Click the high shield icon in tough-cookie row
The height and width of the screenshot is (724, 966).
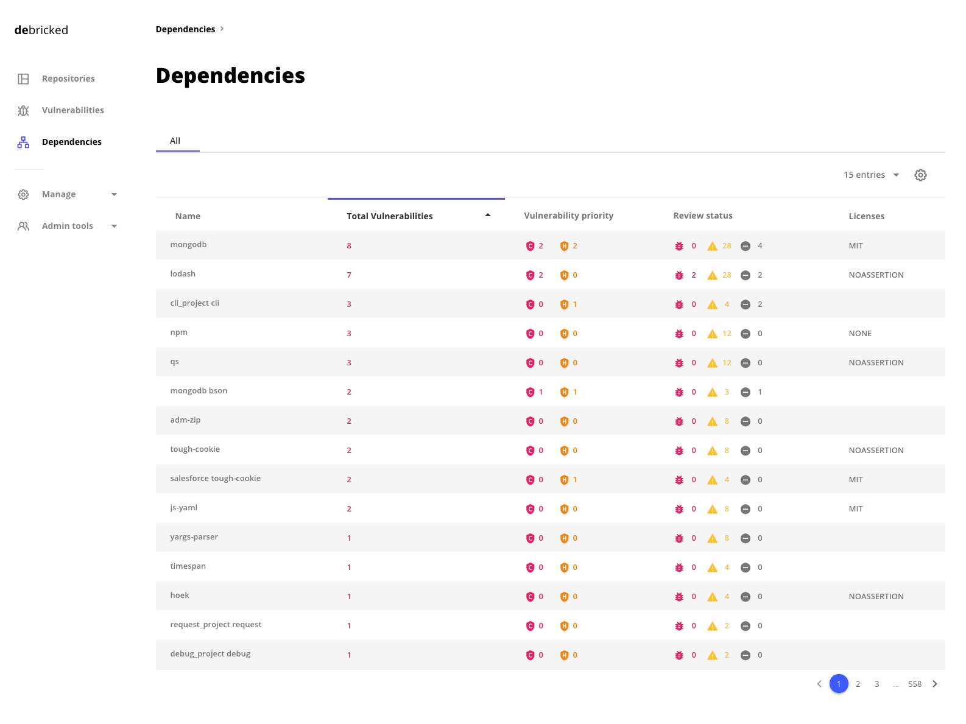[x=564, y=451]
